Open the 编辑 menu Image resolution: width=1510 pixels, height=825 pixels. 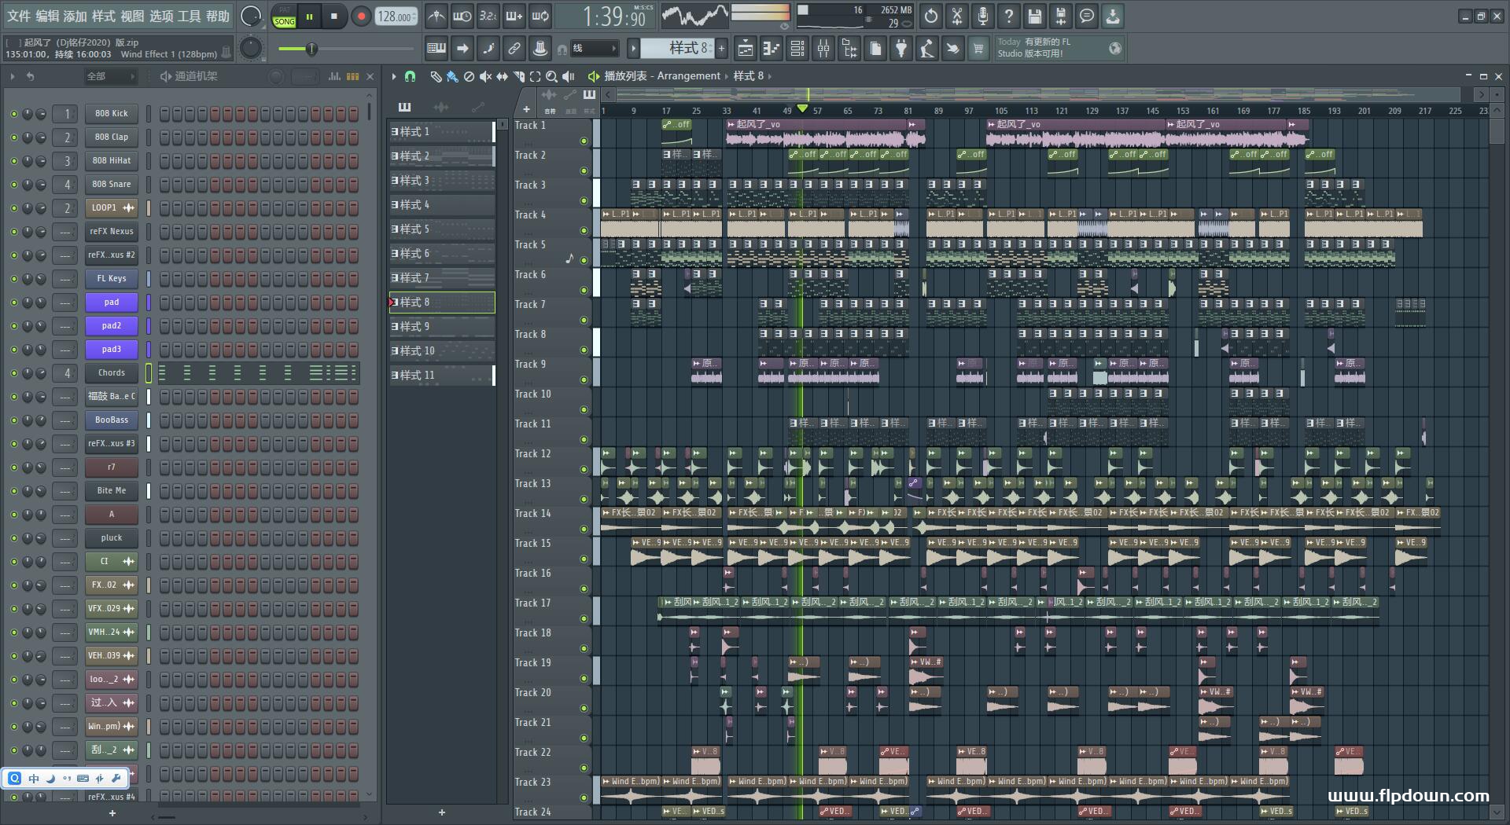(x=47, y=16)
